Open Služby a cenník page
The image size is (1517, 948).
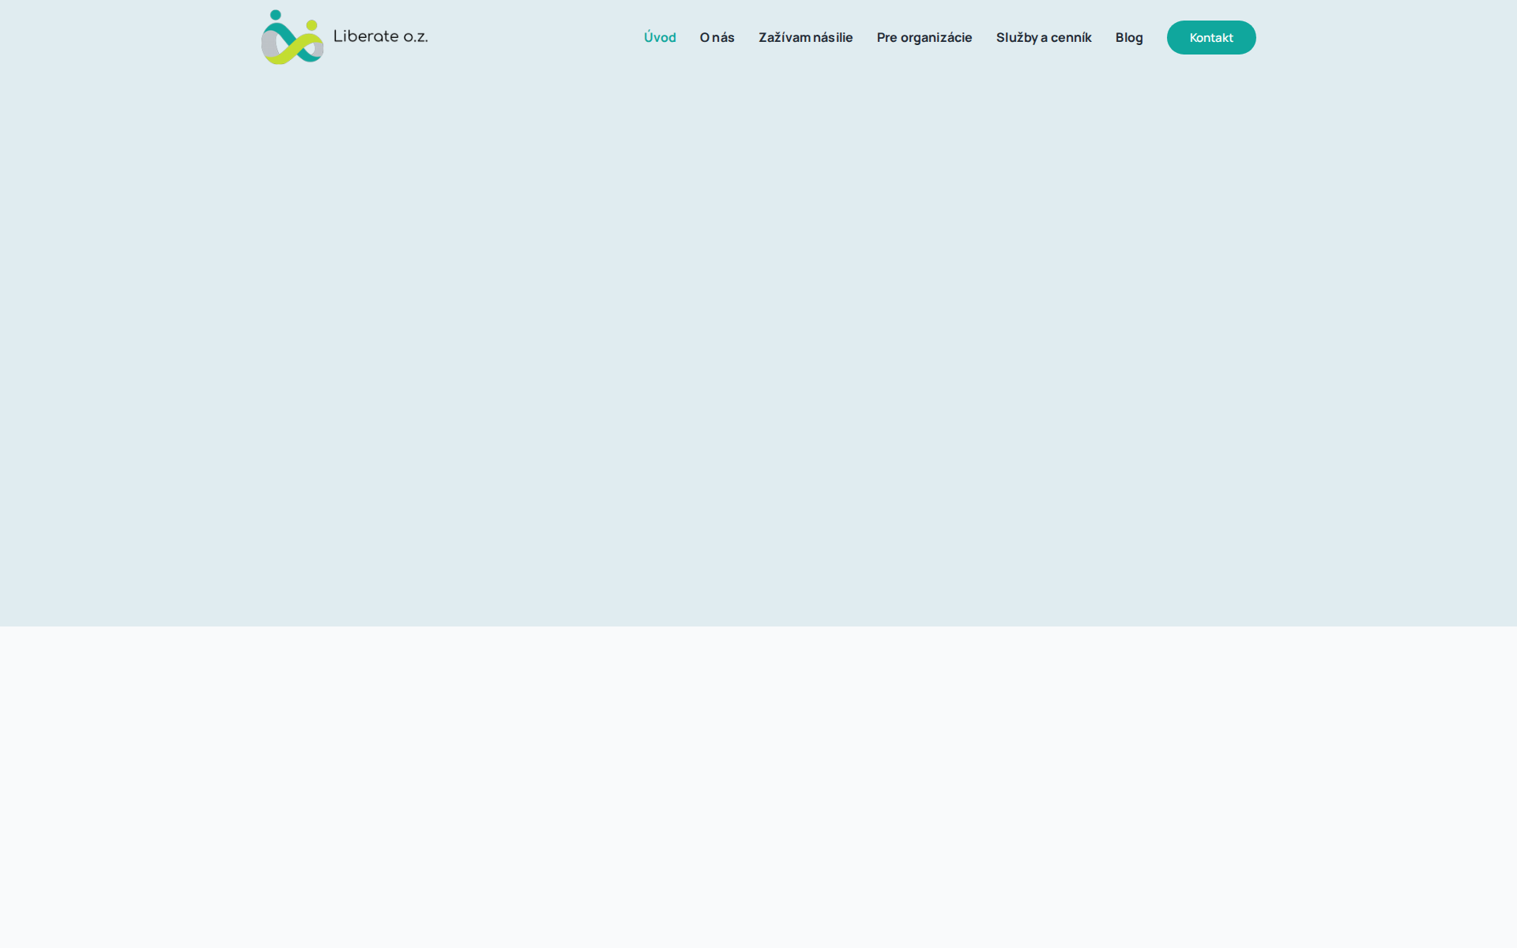pos(1043,37)
